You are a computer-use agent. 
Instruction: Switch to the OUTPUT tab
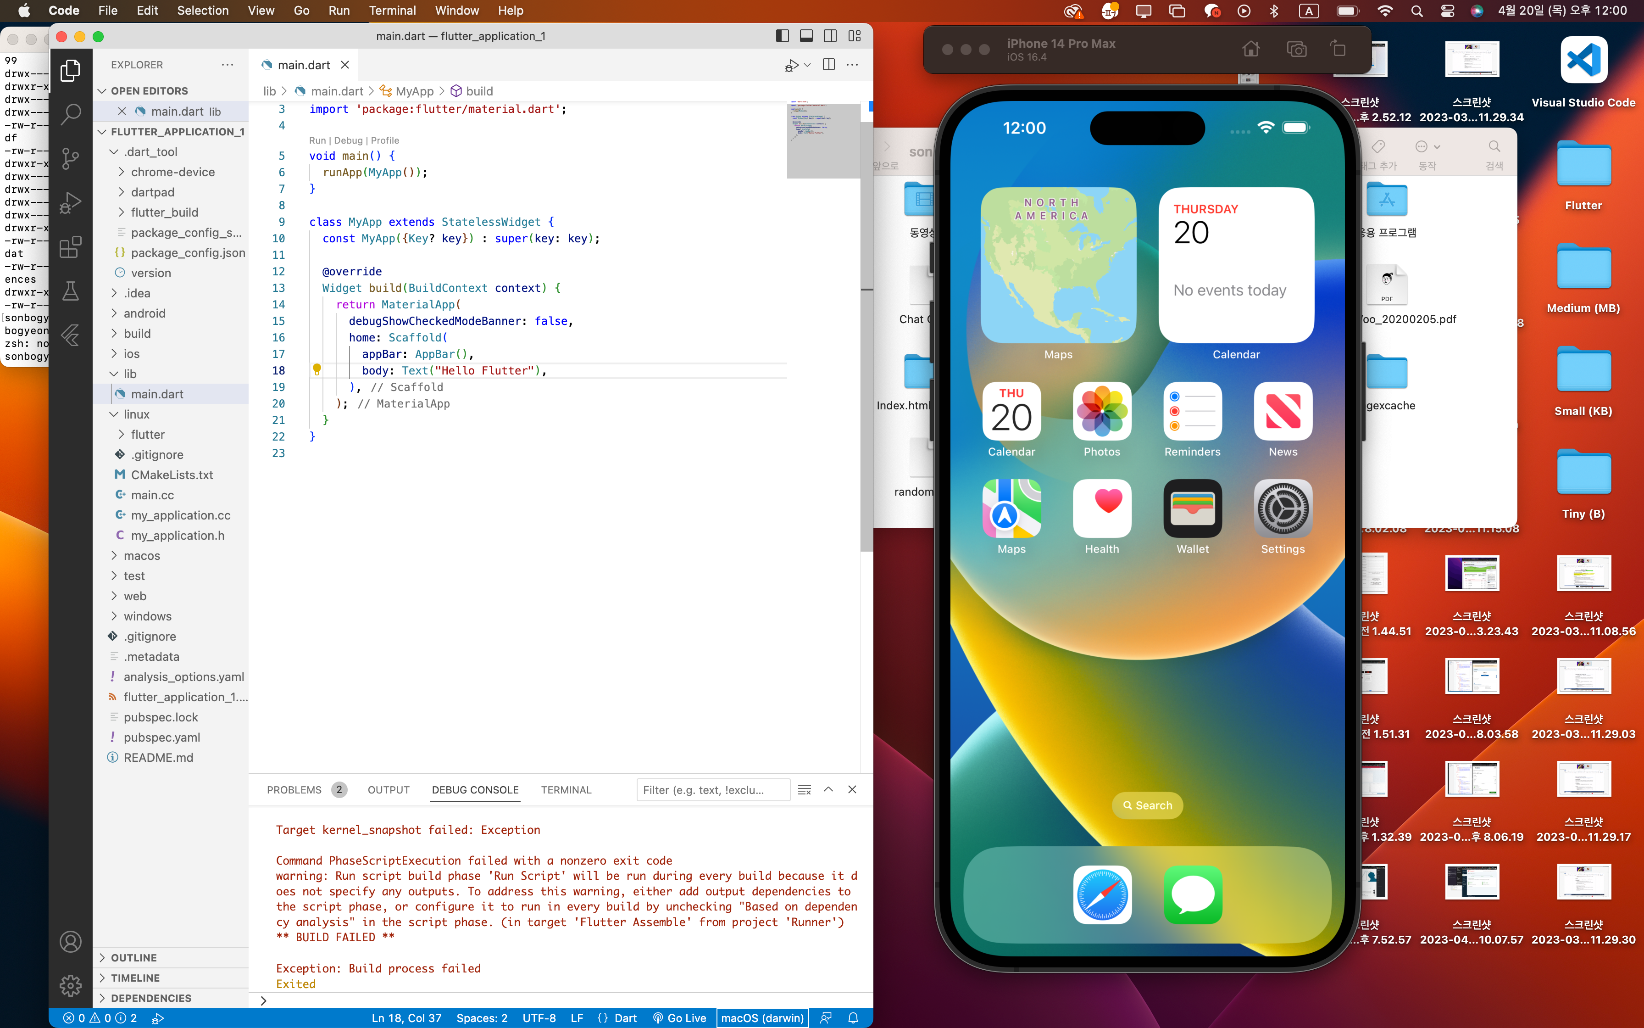coord(389,789)
